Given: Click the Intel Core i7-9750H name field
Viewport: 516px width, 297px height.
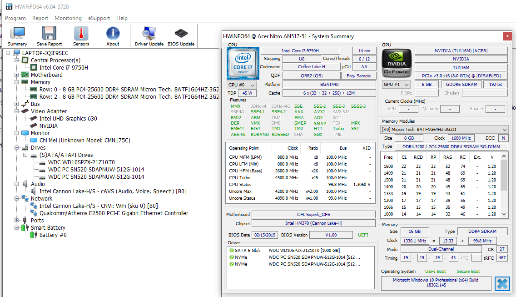Looking at the screenshot, I should [x=300, y=51].
